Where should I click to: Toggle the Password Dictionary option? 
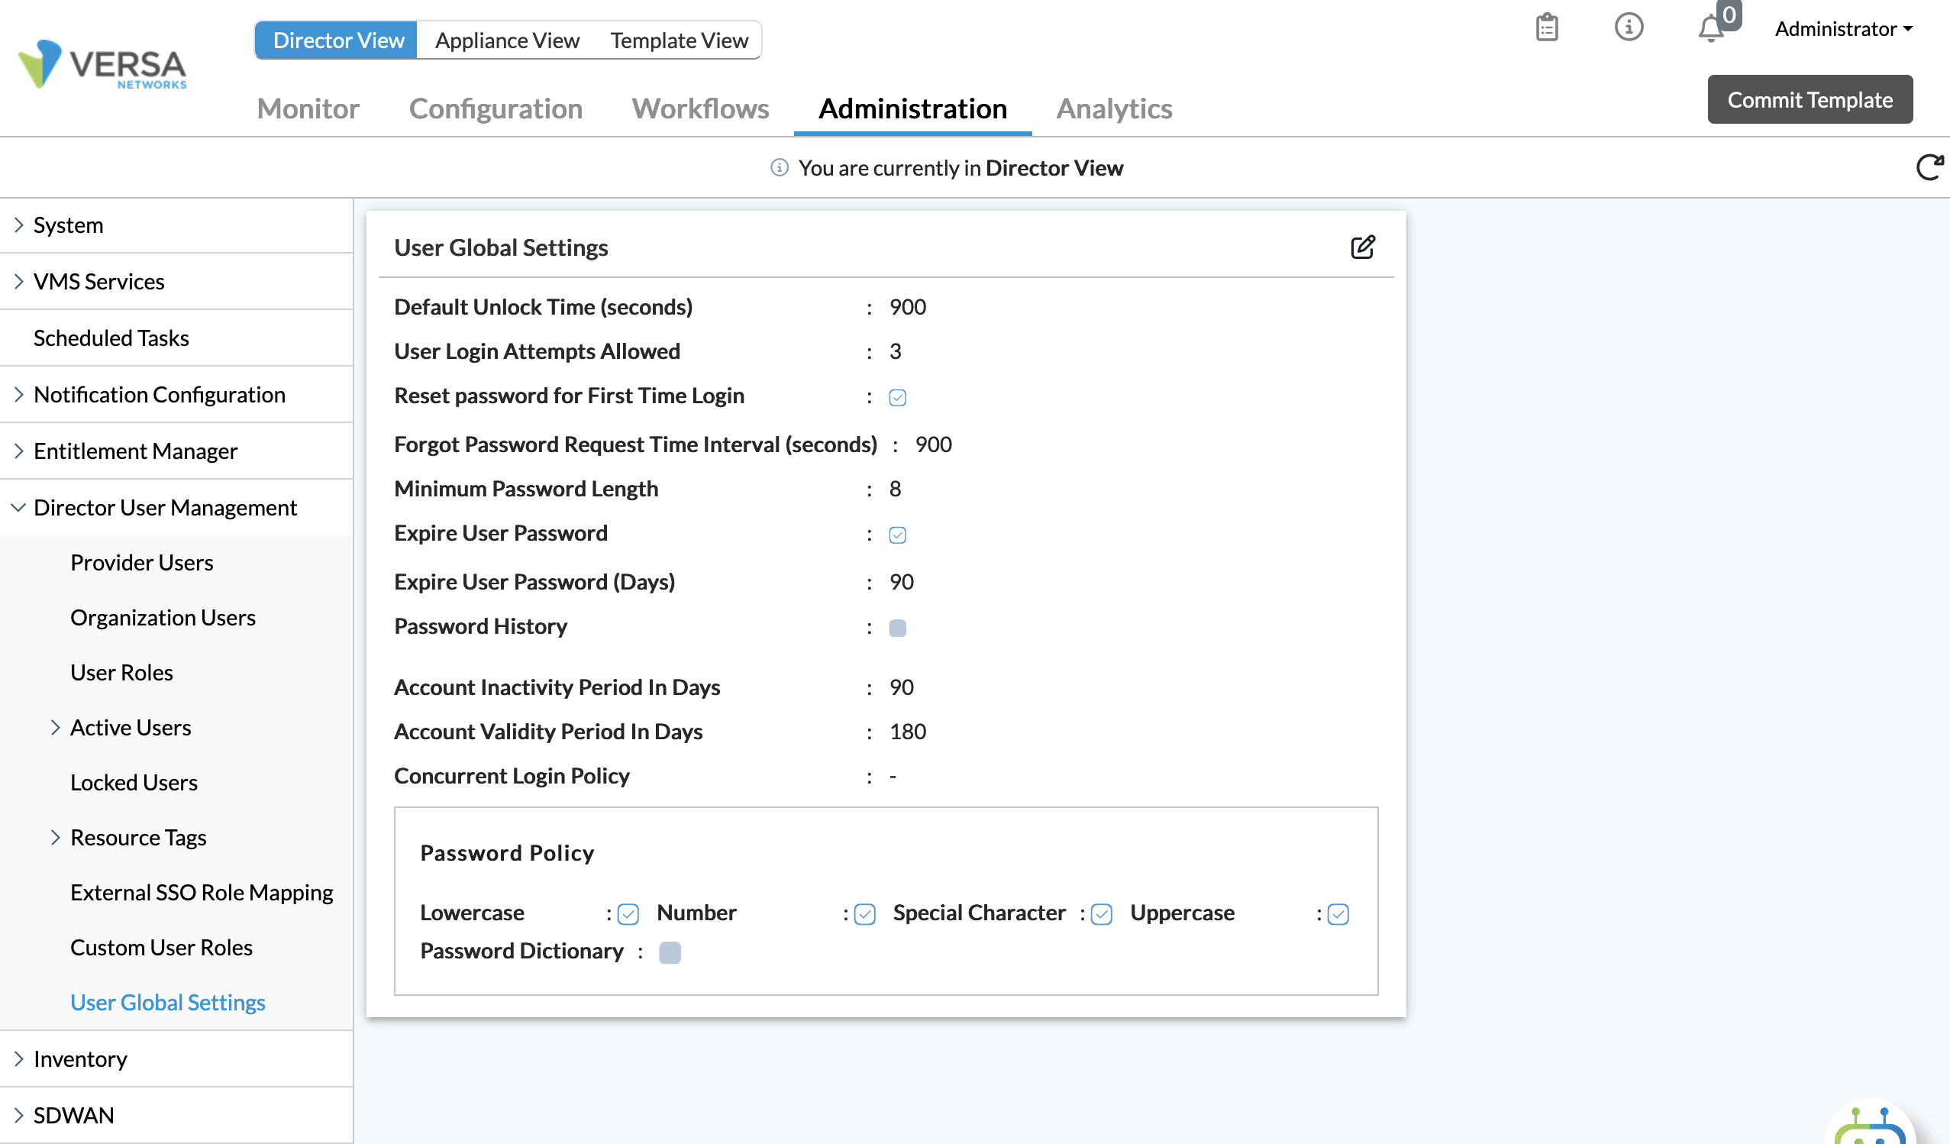click(670, 952)
